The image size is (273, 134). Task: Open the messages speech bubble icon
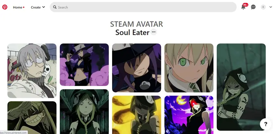tap(253, 7)
